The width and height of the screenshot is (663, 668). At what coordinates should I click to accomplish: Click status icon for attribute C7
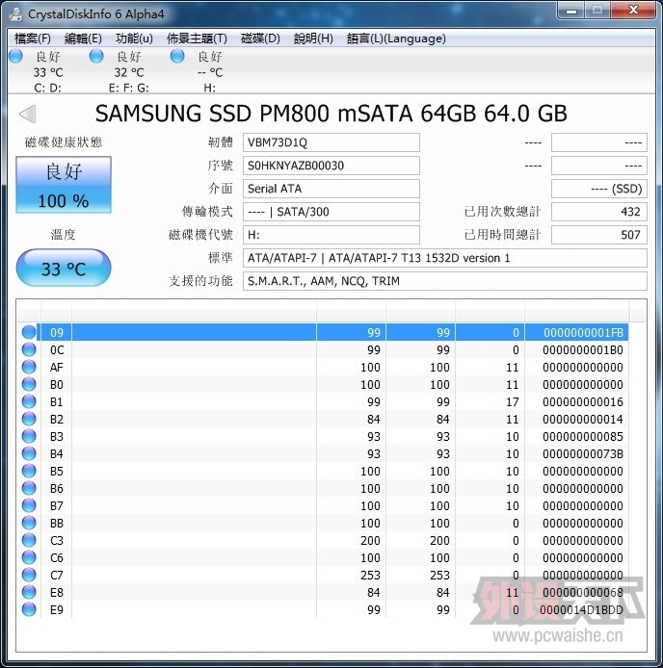(x=29, y=575)
